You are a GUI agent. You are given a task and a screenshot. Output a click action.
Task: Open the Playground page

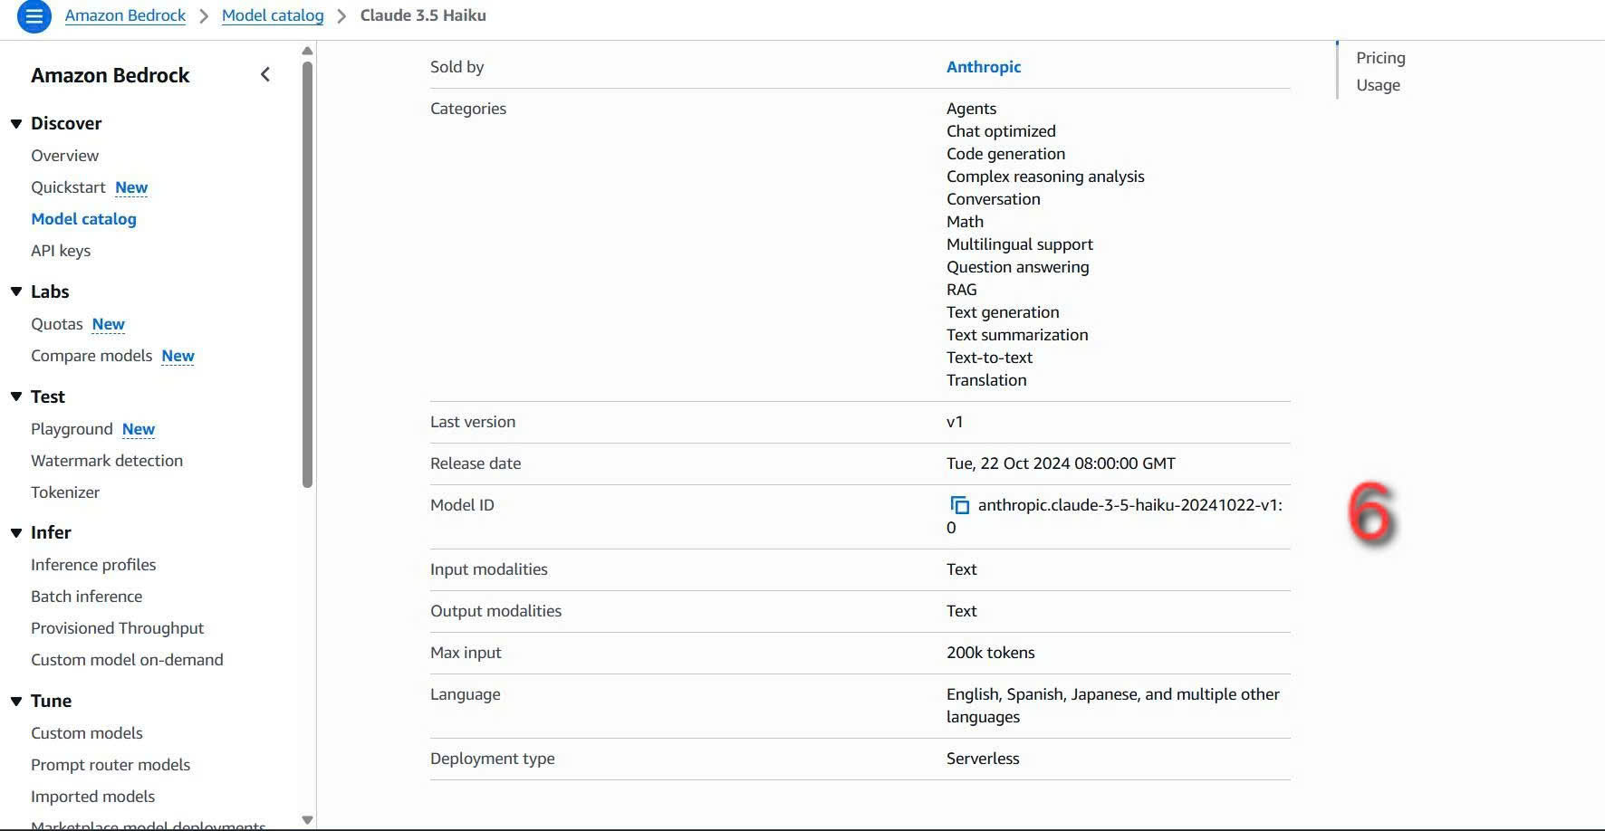tap(72, 429)
